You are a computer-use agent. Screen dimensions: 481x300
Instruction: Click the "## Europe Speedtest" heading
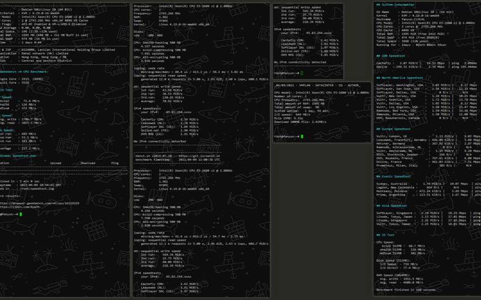[x=393, y=129]
